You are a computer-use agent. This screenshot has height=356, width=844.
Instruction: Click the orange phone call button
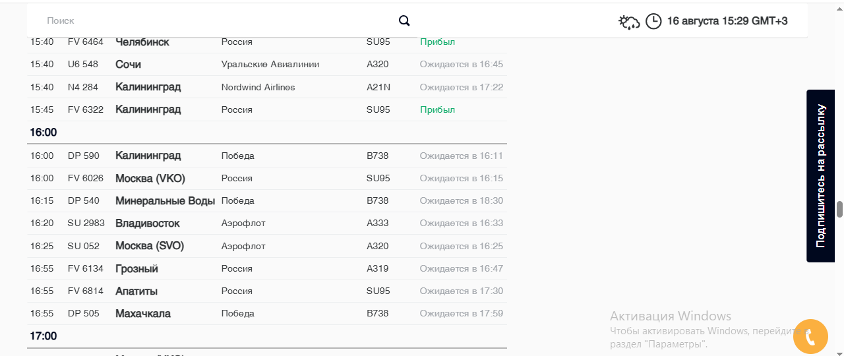[x=810, y=337]
